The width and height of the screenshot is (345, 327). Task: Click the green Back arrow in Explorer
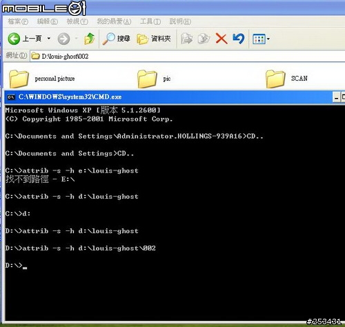[x=14, y=39]
